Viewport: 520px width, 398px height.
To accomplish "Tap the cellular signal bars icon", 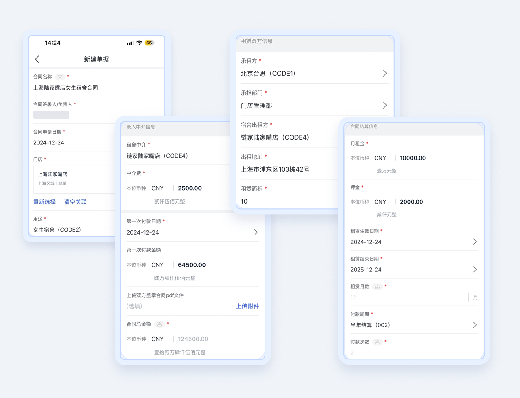I will click(x=130, y=43).
